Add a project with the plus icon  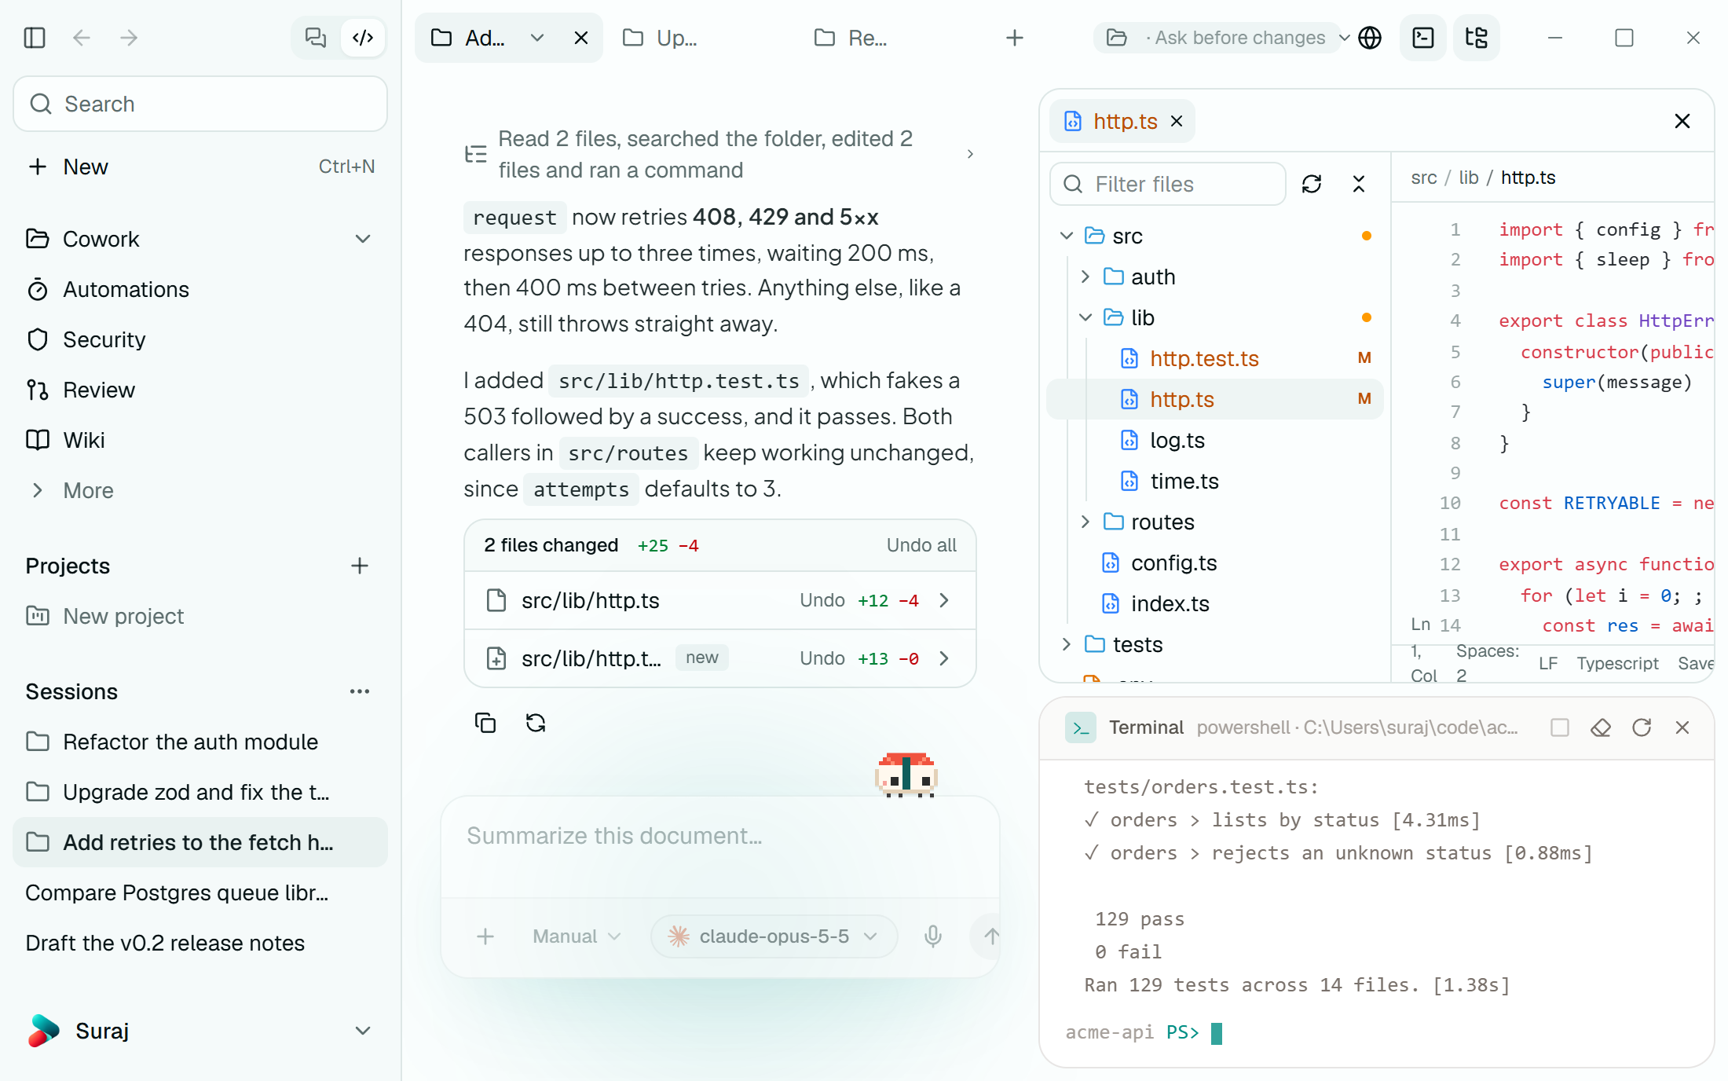click(360, 566)
